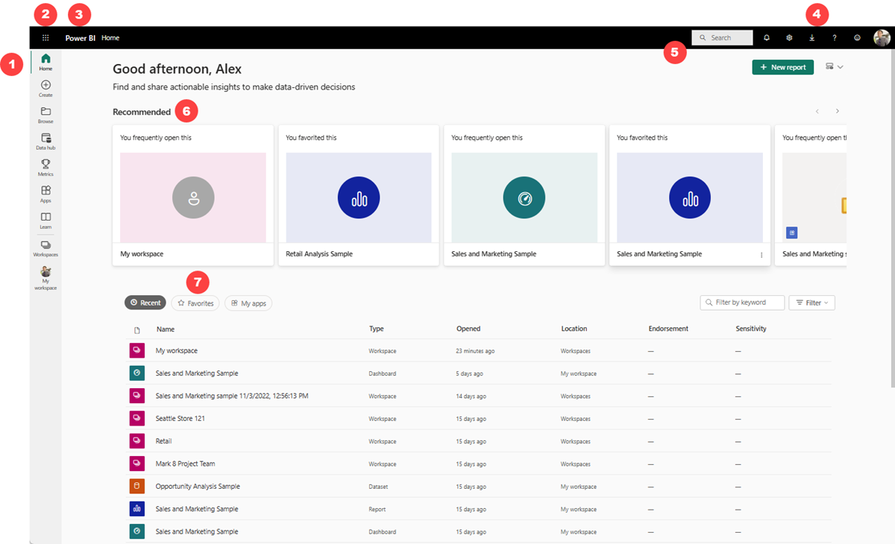Open the account profile picture menu
Image resolution: width=895 pixels, height=544 pixels.
(x=882, y=38)
